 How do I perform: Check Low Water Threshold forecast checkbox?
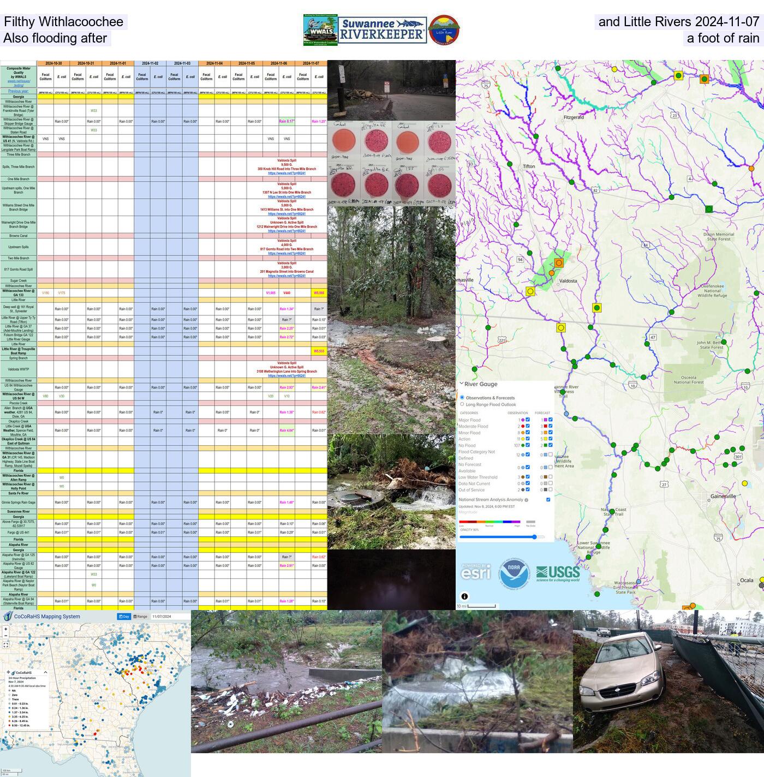click(x=550, y=477)
